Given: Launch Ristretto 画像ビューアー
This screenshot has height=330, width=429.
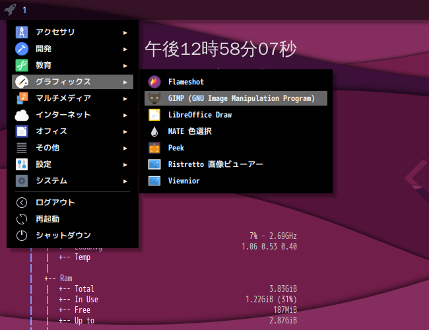Looking at the screenshot, I should point(236,164).
